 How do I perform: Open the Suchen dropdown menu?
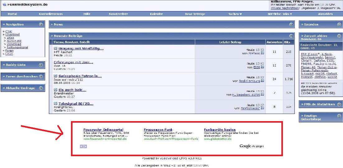pos(235,14)
